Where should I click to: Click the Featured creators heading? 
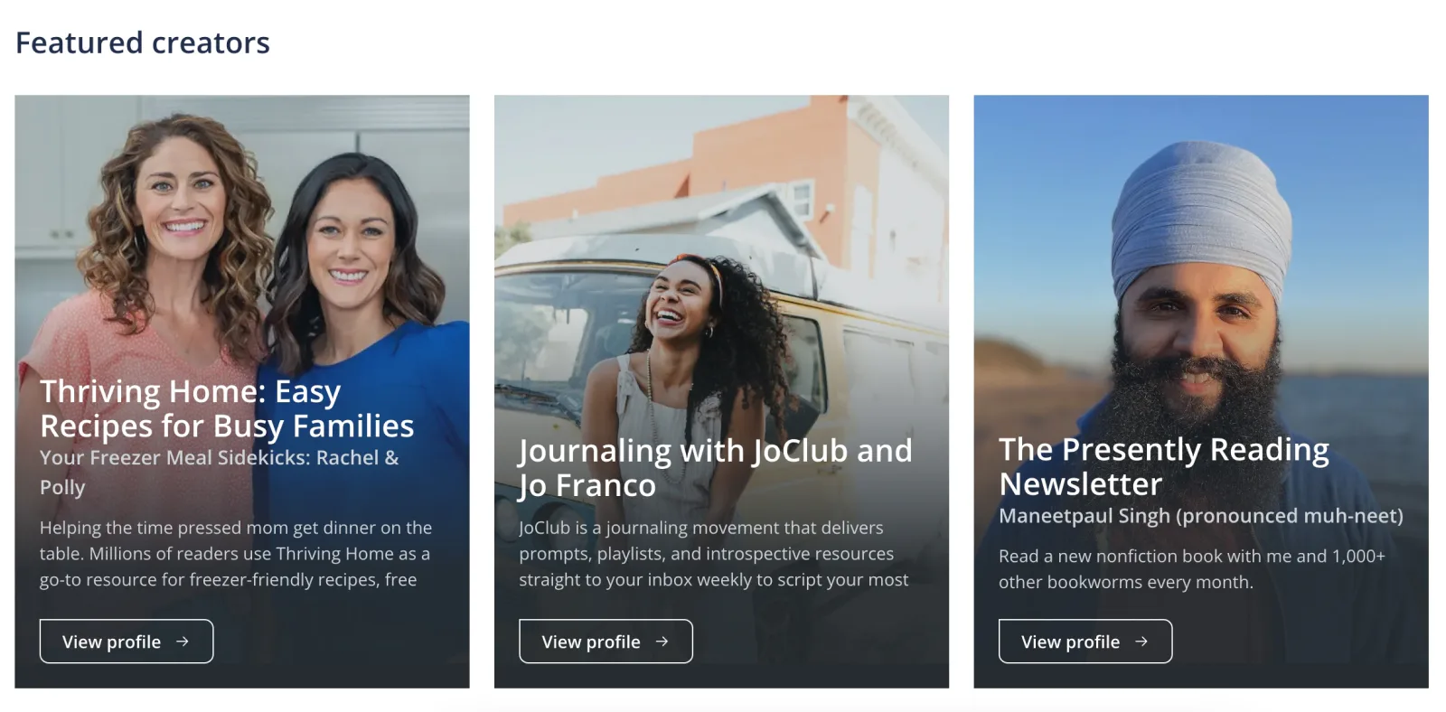click(143, 42)
